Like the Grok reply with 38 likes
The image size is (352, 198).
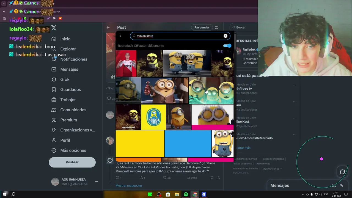click(x=165, y=178)
